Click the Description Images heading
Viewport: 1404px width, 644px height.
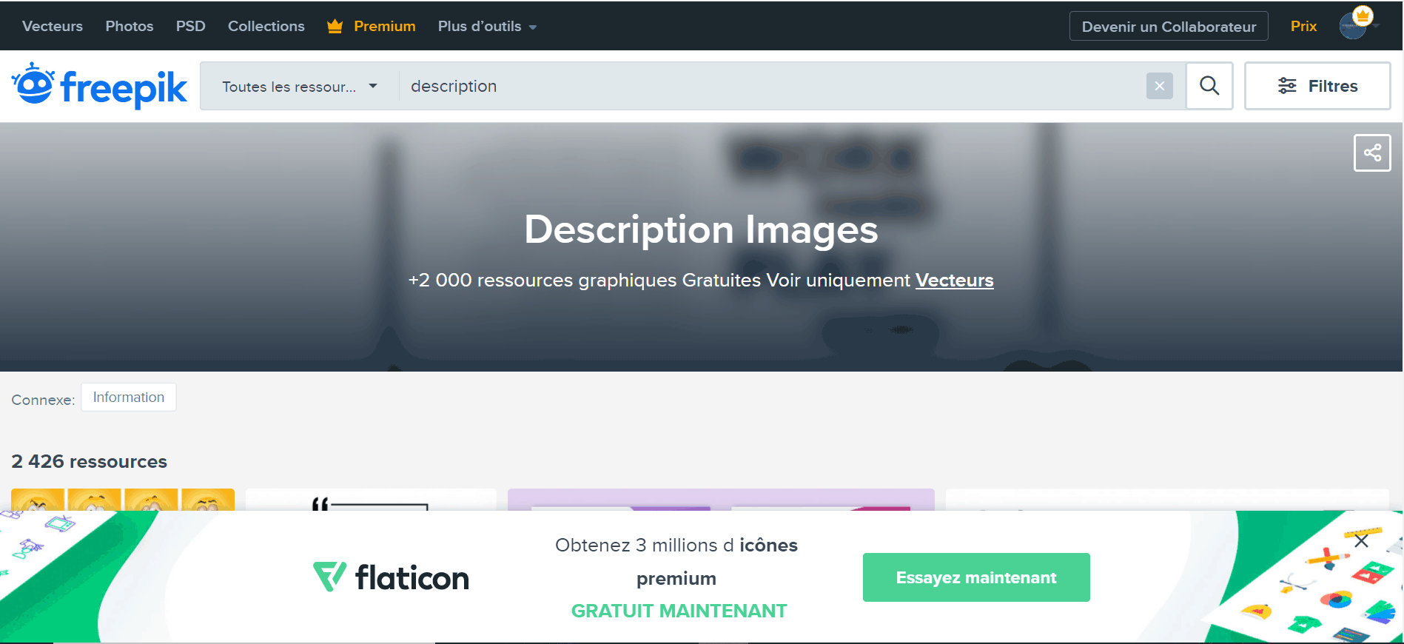[x=701, y=229]
